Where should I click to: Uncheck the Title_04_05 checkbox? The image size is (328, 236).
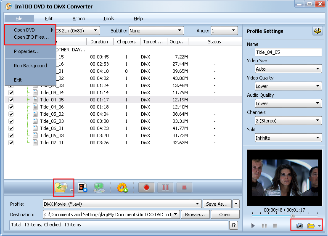11,100
